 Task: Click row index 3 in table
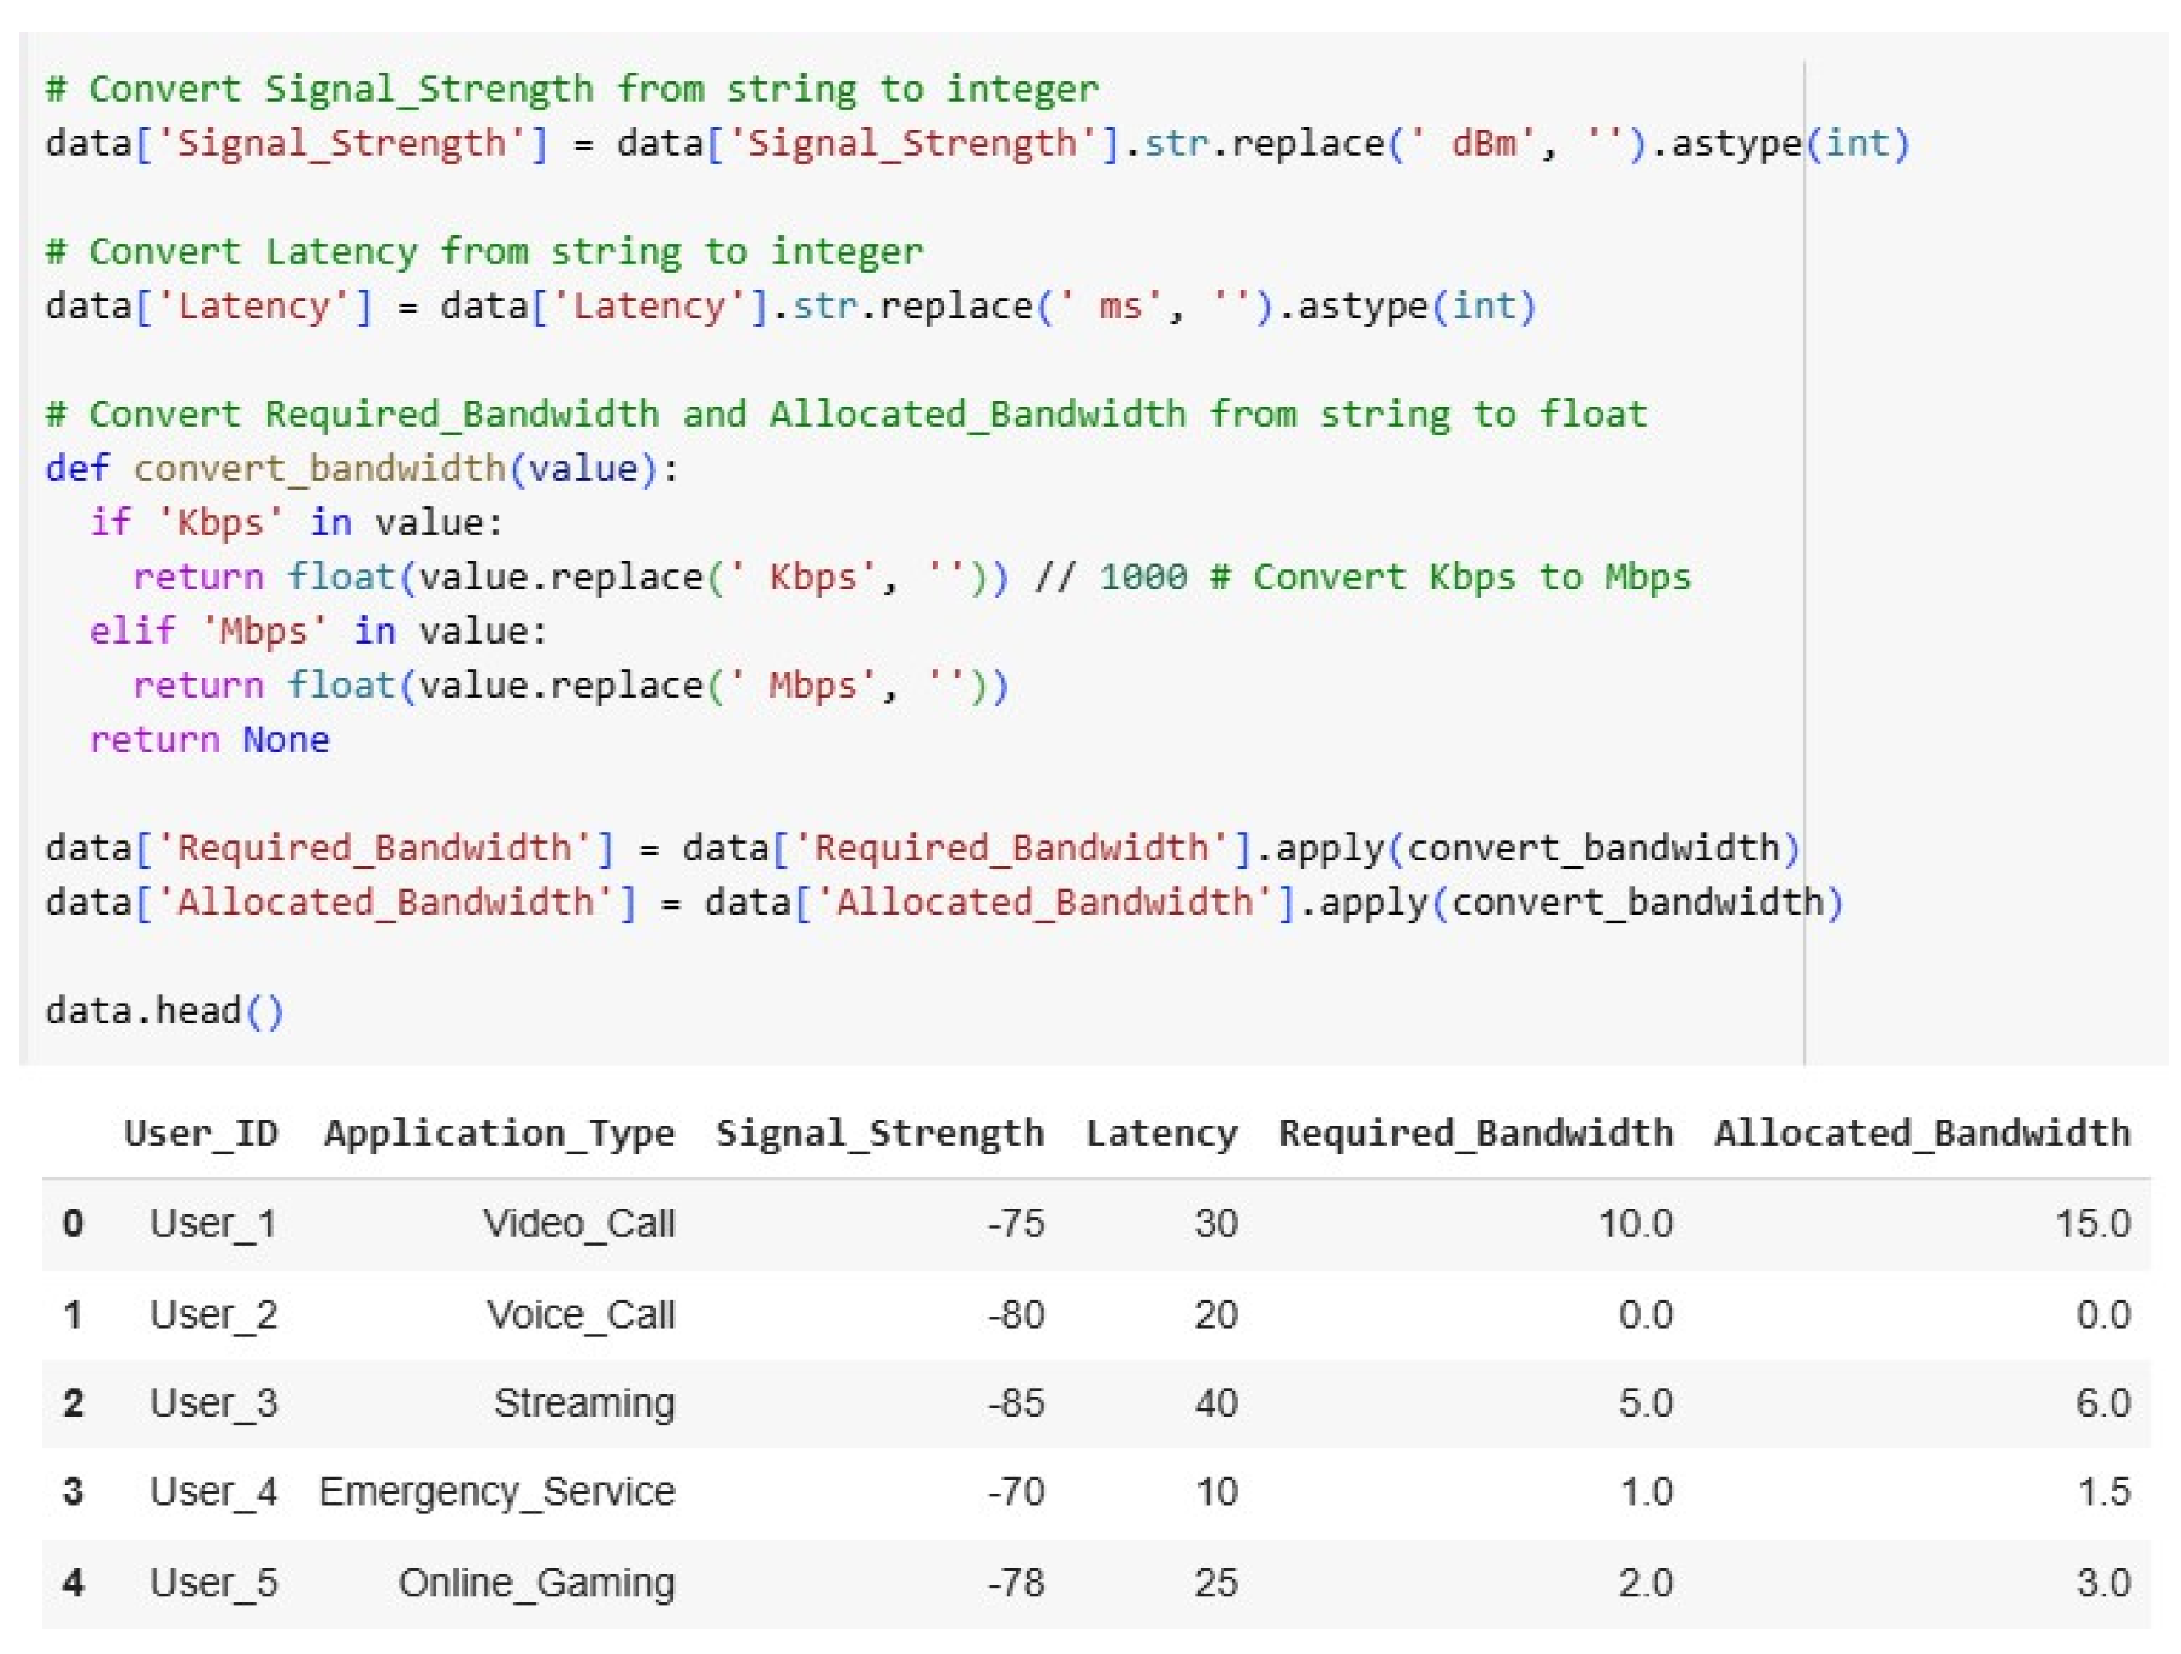tap(73, 1491)
